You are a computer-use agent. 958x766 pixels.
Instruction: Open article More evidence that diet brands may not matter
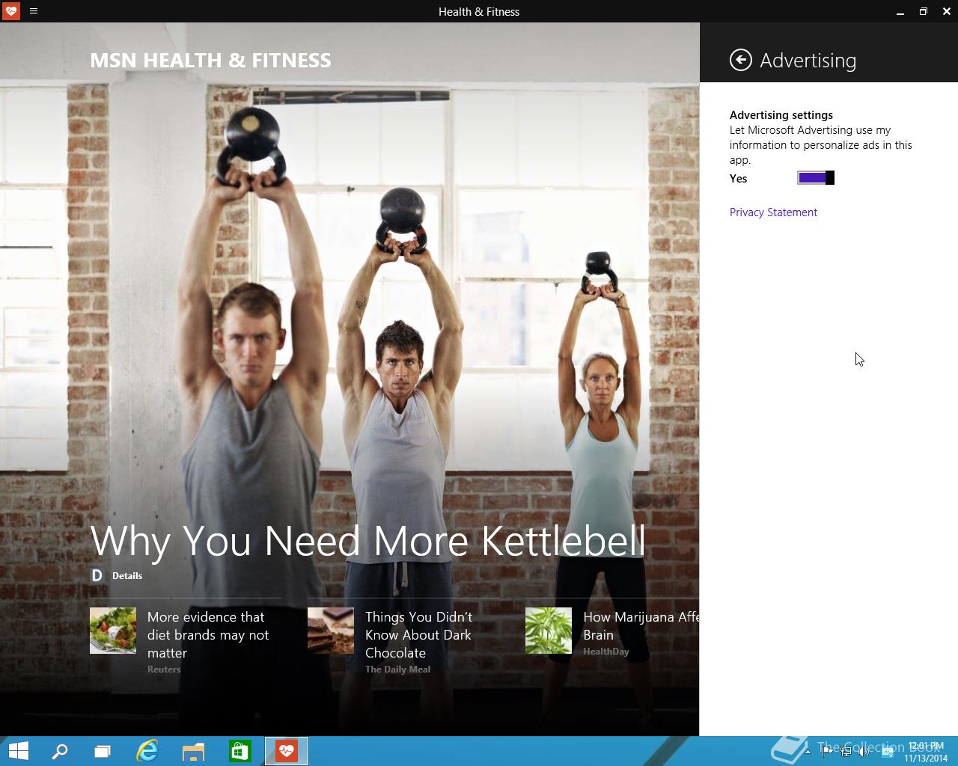coord(208,634)
